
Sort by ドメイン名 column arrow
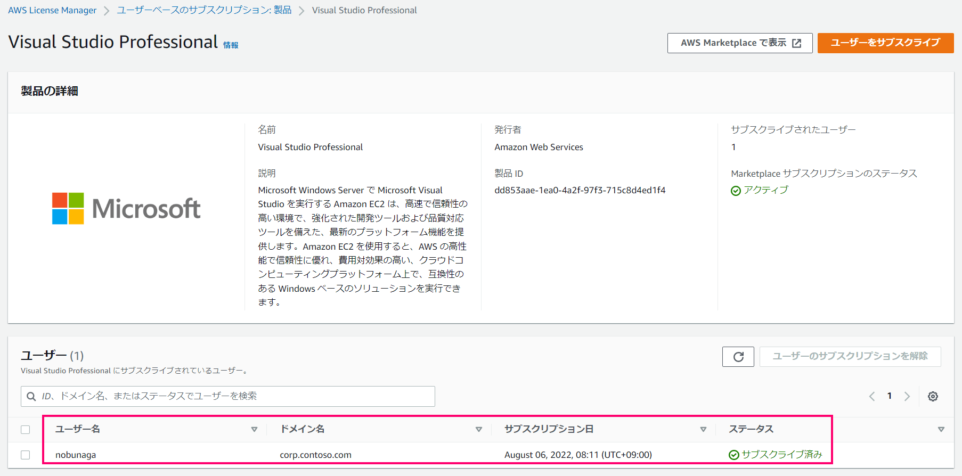pos(479,430)
